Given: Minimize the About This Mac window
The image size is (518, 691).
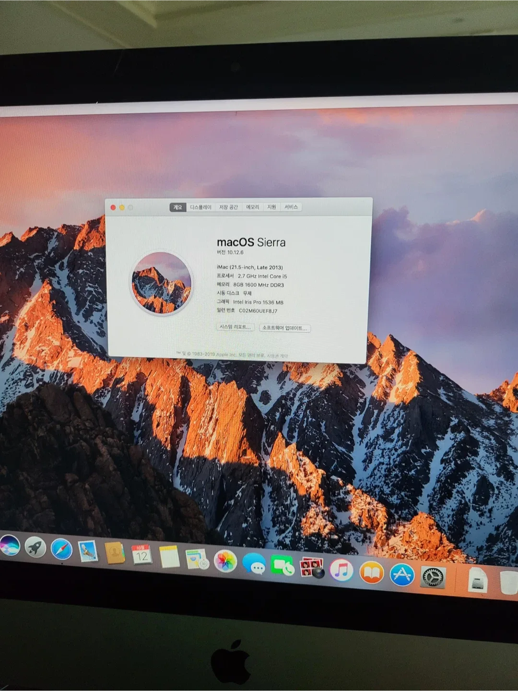Looking at the screenshot, I should pyautogui.click(x=122, y=207).
